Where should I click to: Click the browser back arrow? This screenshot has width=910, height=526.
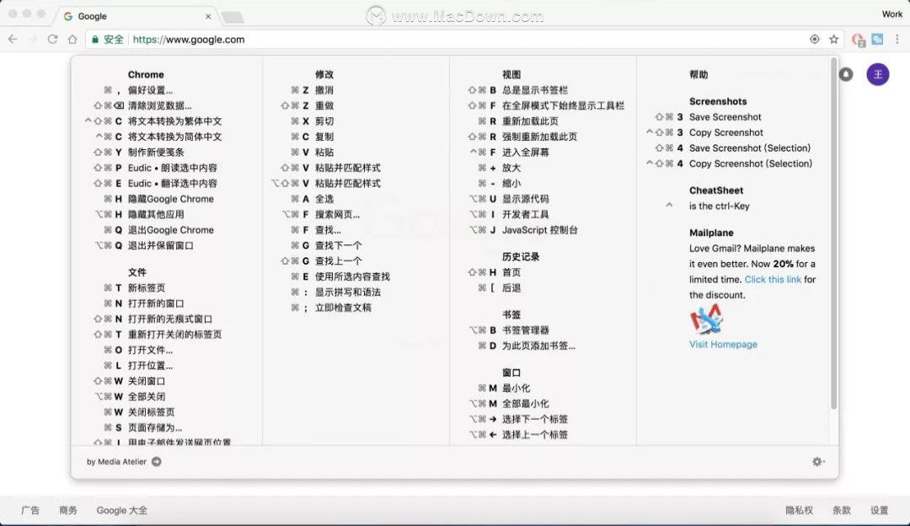pos(13,40)
